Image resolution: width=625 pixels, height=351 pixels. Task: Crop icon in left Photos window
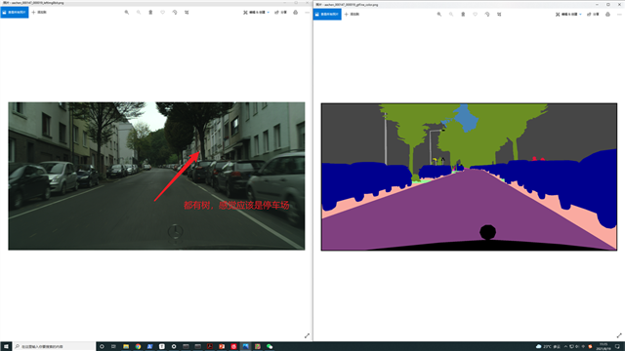coord(187,13)
